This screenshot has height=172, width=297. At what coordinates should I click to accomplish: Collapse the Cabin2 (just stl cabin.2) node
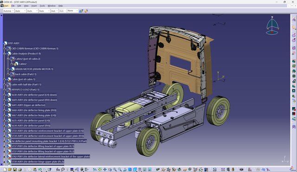(8, 59)
